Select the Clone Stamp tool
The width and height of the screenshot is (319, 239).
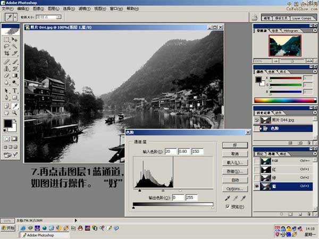pyautogui.click(x=6, y=69)
